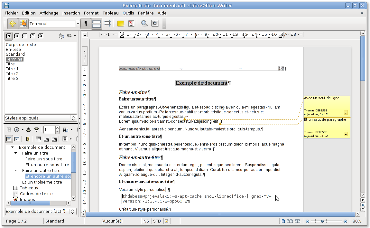
Task: Click the Fill Format Mode paint bucket icon
Action: tap(61, 36)
